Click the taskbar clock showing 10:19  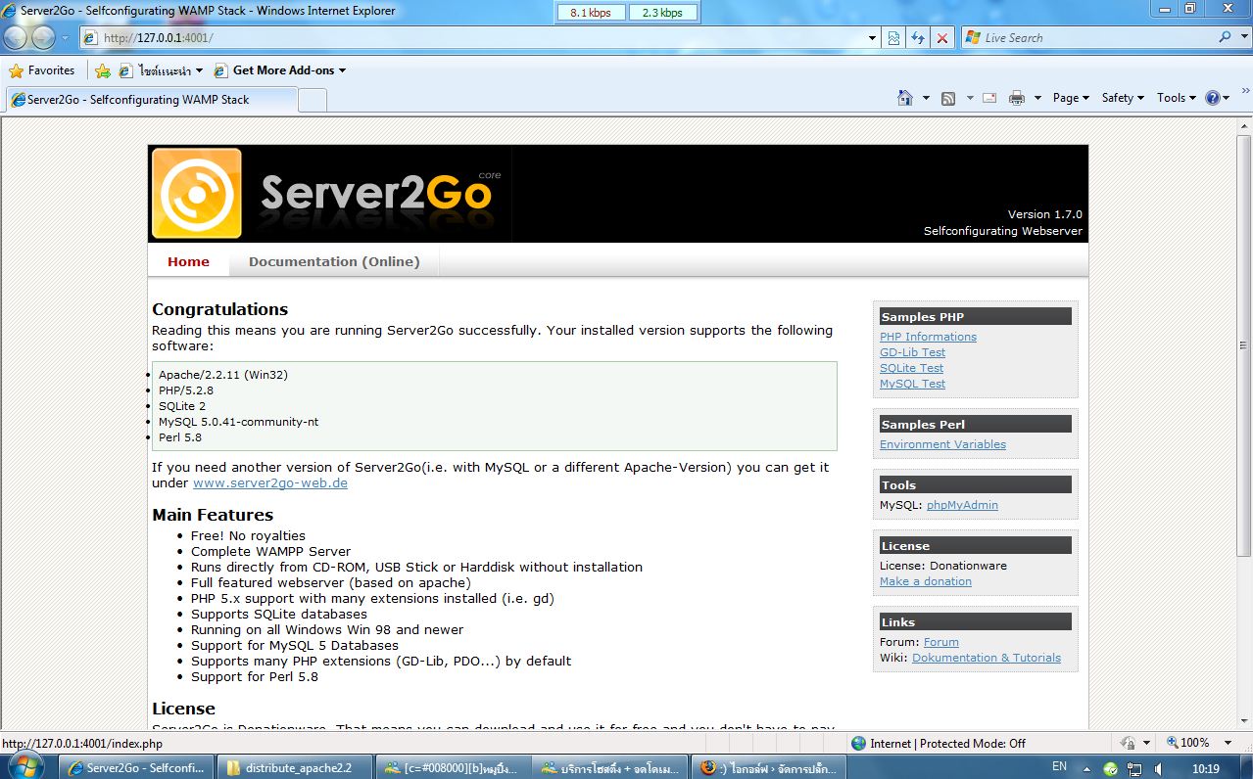tap(1205, 768)
